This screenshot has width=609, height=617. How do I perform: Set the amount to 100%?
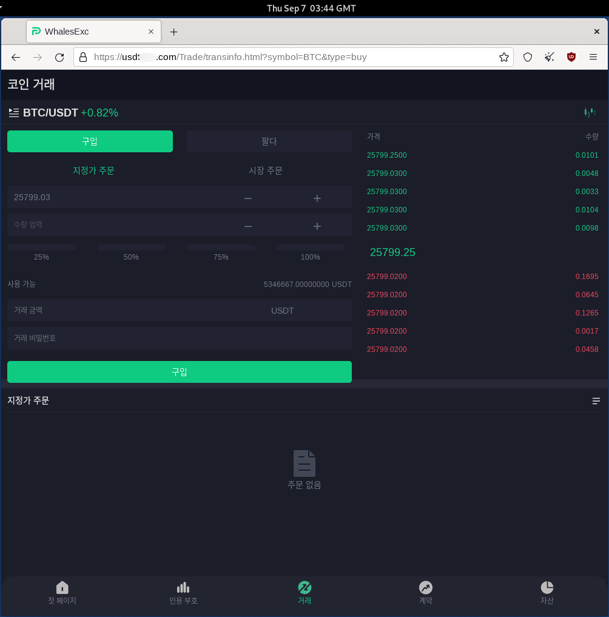311,252
